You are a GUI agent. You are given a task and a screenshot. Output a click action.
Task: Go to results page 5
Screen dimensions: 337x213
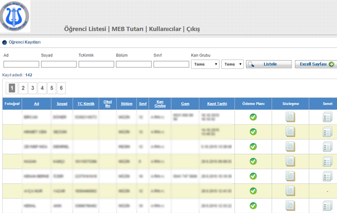click(52, 88)
